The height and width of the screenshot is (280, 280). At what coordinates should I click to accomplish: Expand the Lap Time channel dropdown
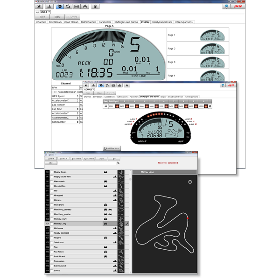coord(77,109)
